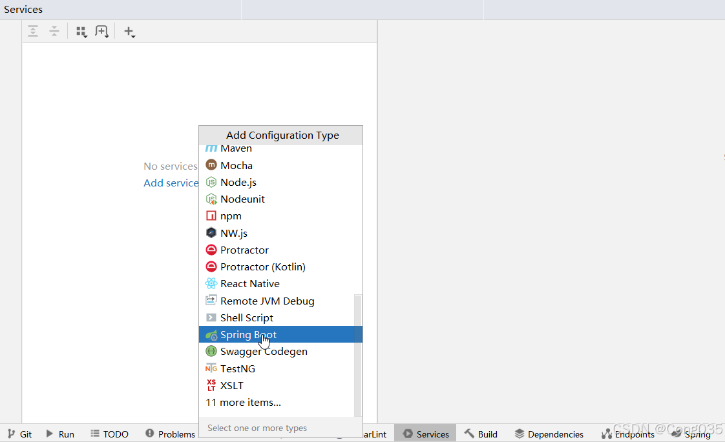Click the Expand All toolbar icon

[33, 32]
